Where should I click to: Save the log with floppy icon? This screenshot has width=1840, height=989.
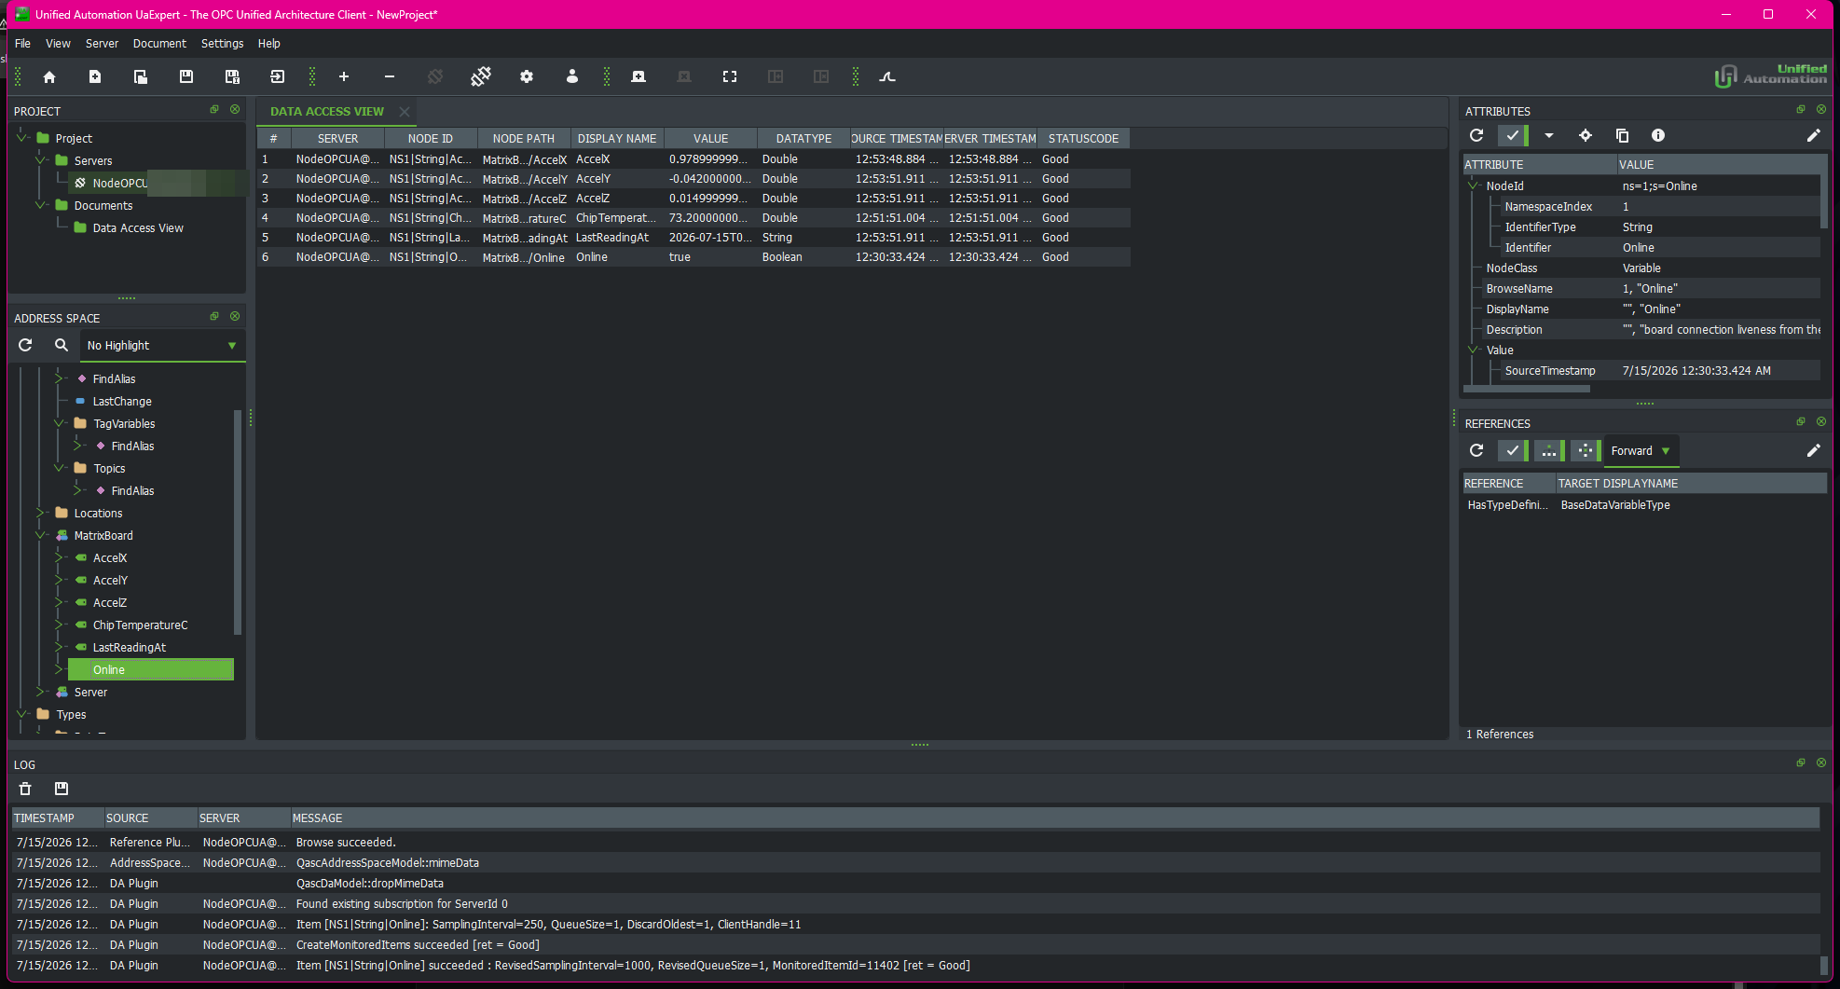[x=62, y=790]
